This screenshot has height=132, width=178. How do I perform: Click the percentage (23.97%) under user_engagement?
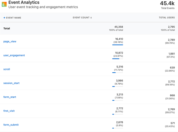[118, 56]
